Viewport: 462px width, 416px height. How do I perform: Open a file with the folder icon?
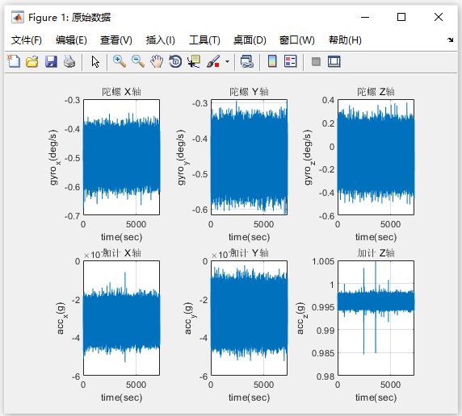(32, 62)
